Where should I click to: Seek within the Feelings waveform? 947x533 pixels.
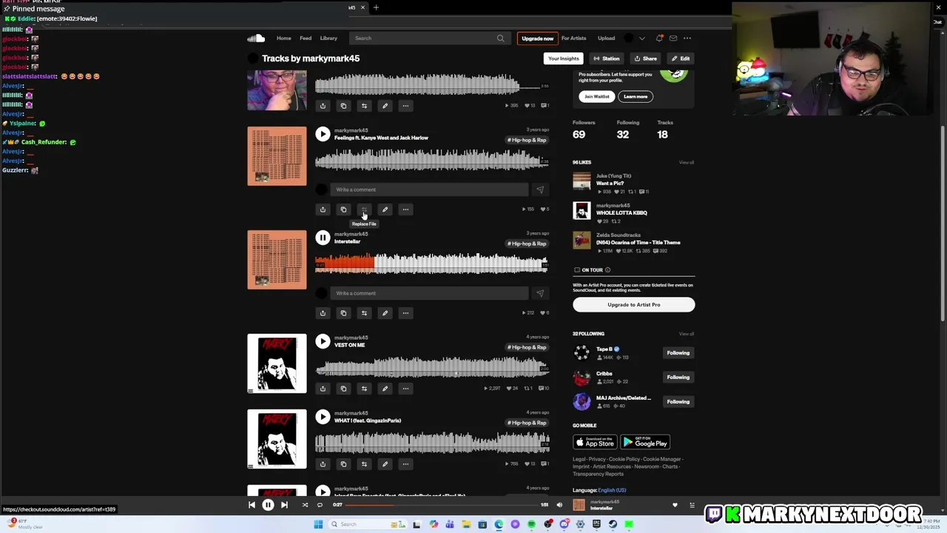[431, 160]
